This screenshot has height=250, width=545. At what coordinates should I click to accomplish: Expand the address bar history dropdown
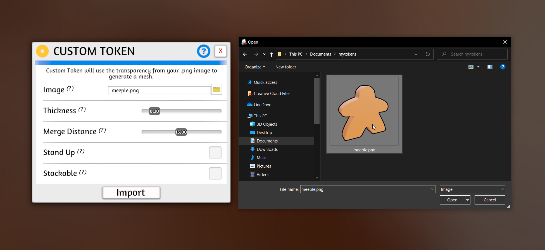[x=416, y=54]
